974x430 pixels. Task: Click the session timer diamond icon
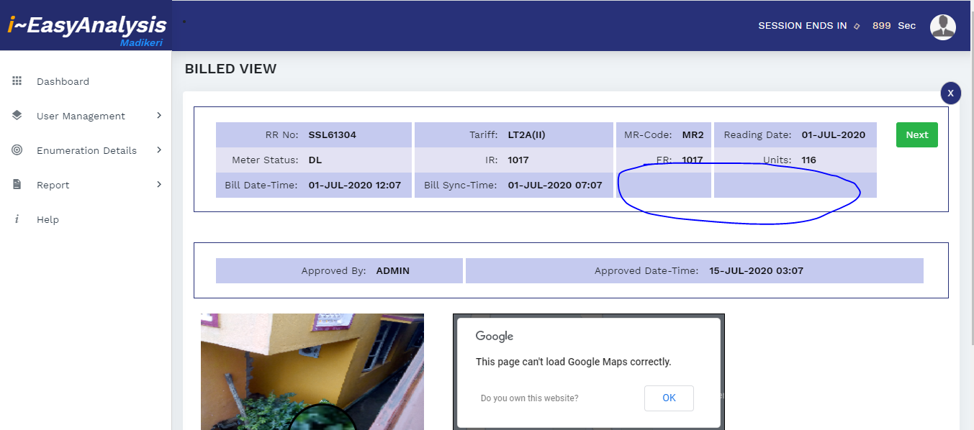pos(857,26)
